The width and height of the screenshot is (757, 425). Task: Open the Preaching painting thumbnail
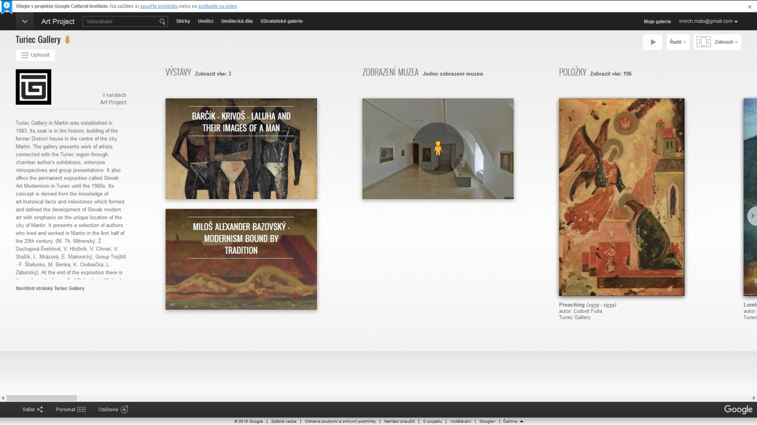[621, 197]
